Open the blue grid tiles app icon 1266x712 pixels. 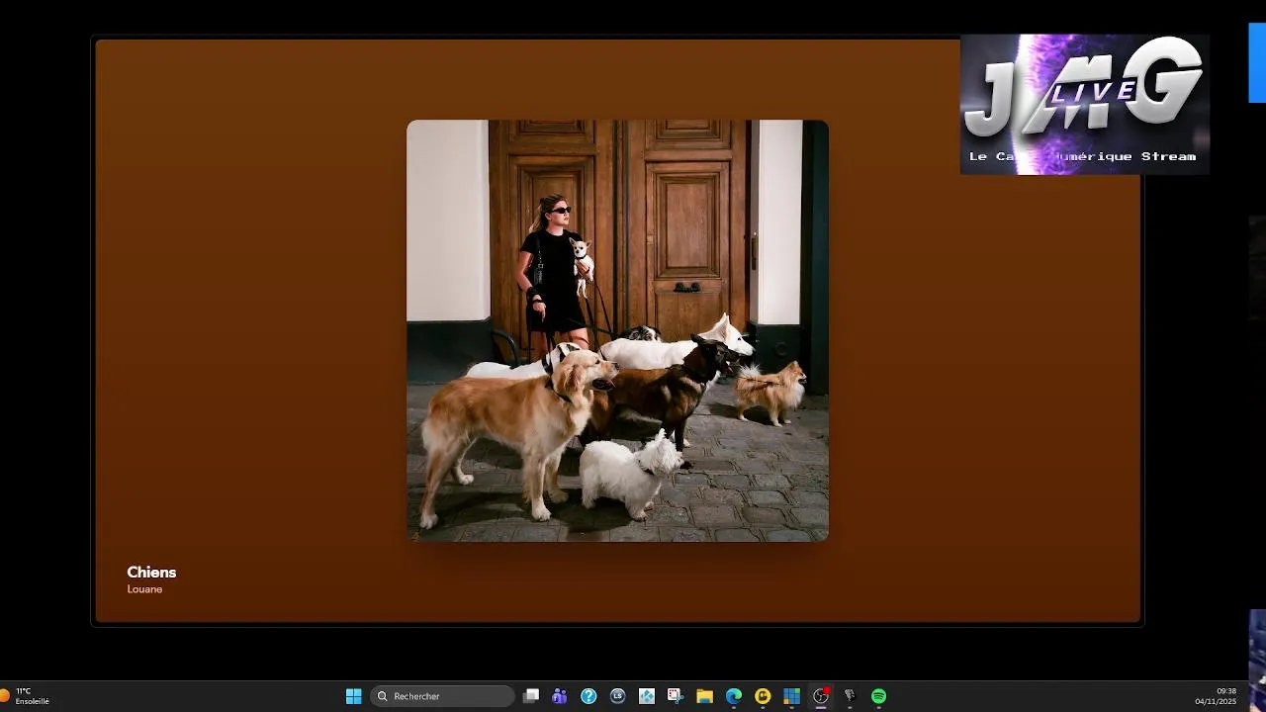pyautogui.click(x=791, y=696)
